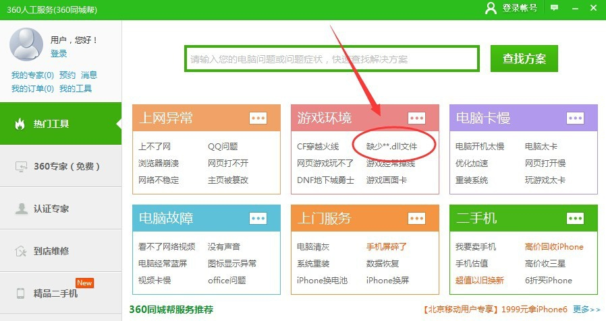
Task: Click the 更多>> link at bottom right
Action: [586, 310]
